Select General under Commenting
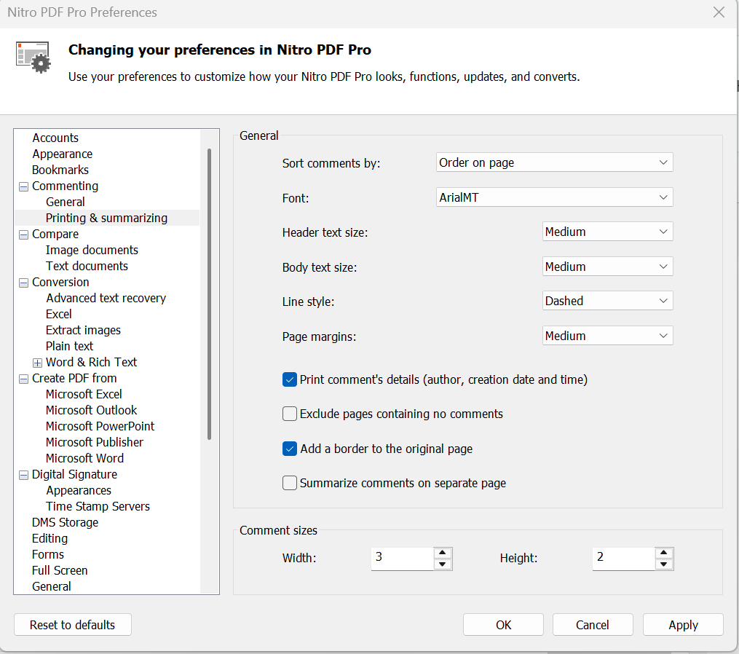This screenshot has height=654, width=739. [65, 202]
